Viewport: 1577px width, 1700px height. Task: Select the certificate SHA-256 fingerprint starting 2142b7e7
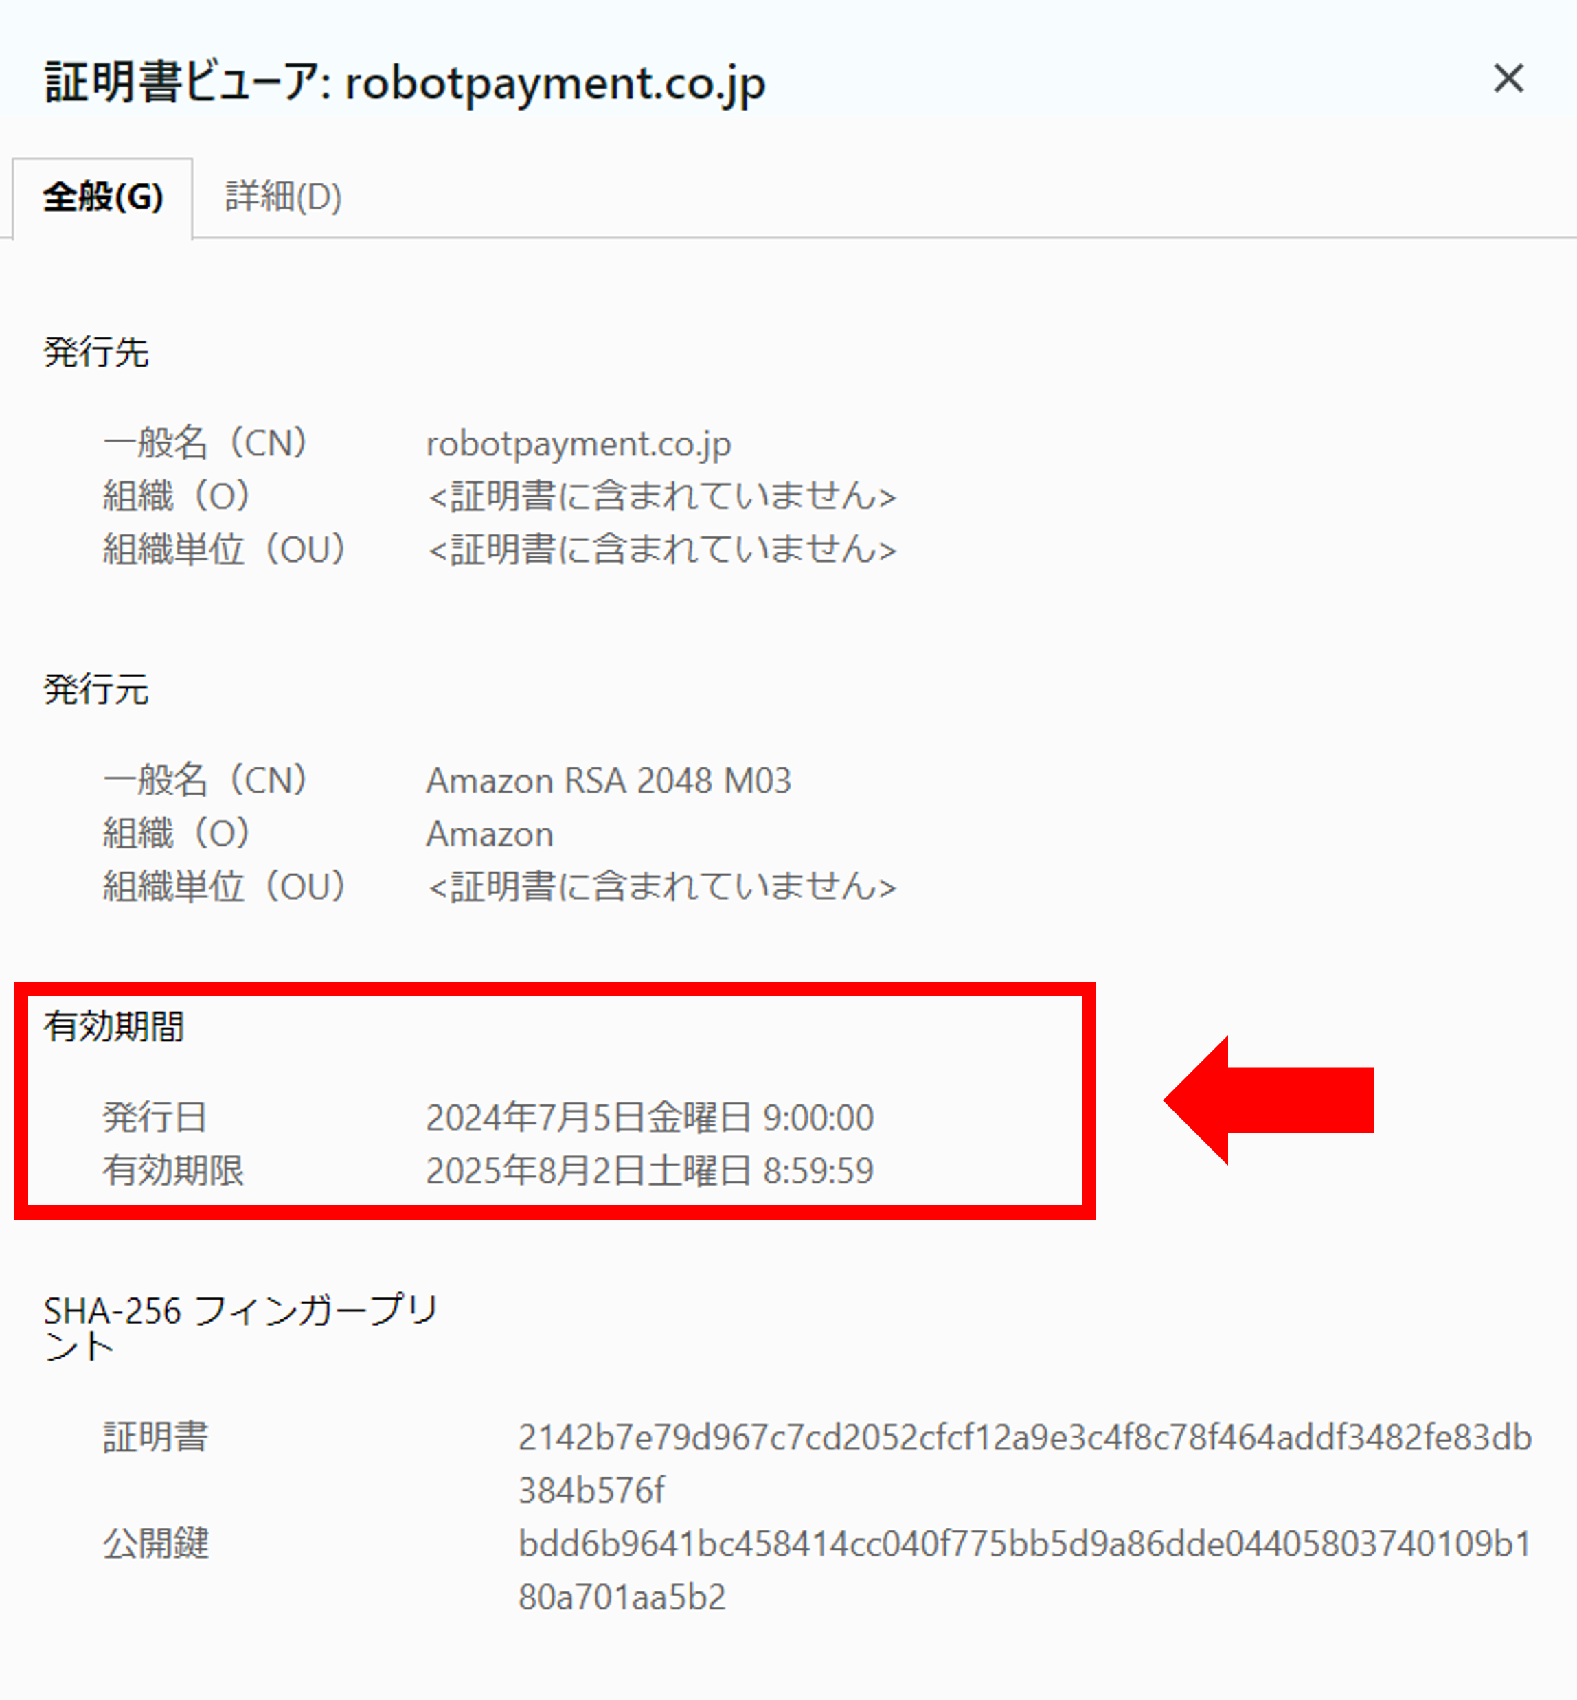click(x=1025, y=1464)
